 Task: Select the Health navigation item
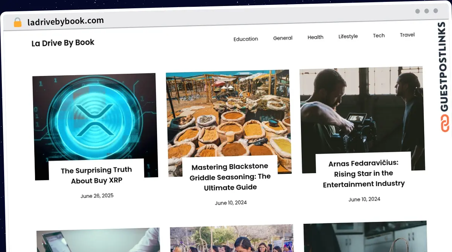tap(315, 37)
